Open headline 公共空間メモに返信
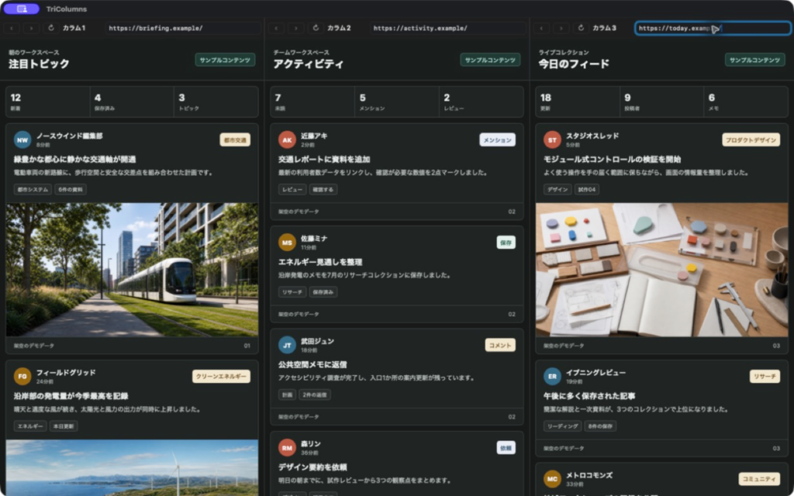The image size is (794, 496). 312,364
